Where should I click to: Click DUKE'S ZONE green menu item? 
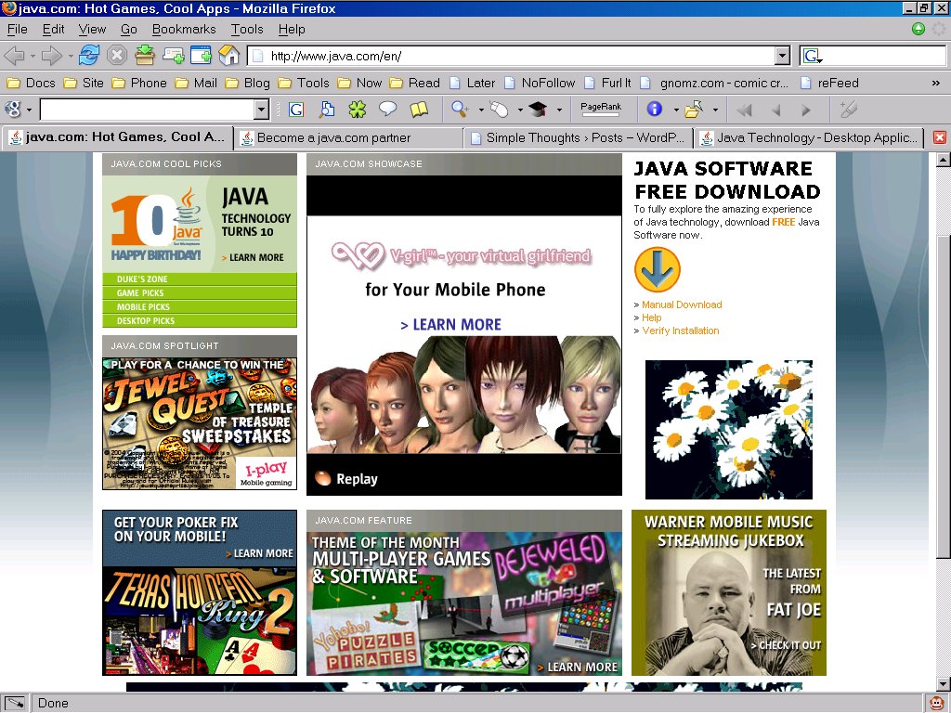tap(200, 279)
